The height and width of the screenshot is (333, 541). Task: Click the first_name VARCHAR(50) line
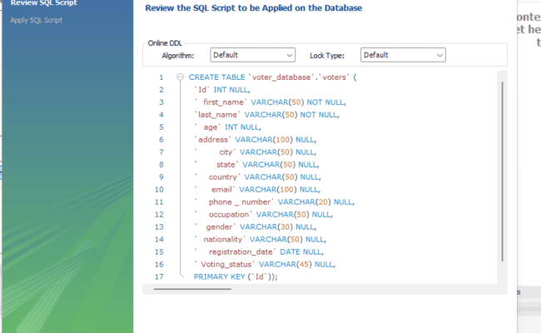pos(270,102)
